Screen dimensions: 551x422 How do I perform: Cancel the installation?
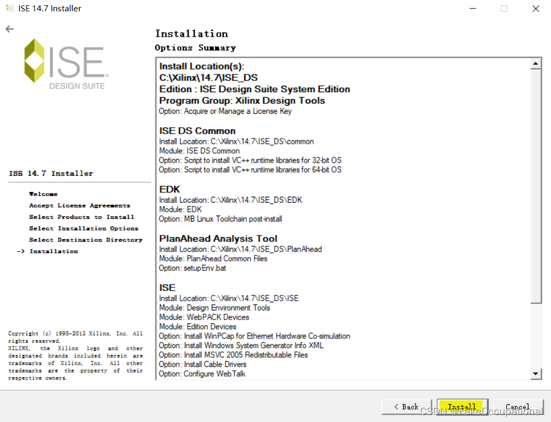tap(518, 407)
